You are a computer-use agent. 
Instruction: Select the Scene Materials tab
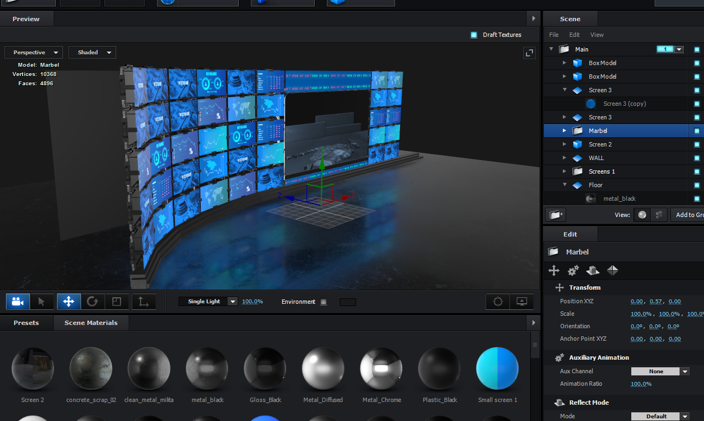click(91, 323)
